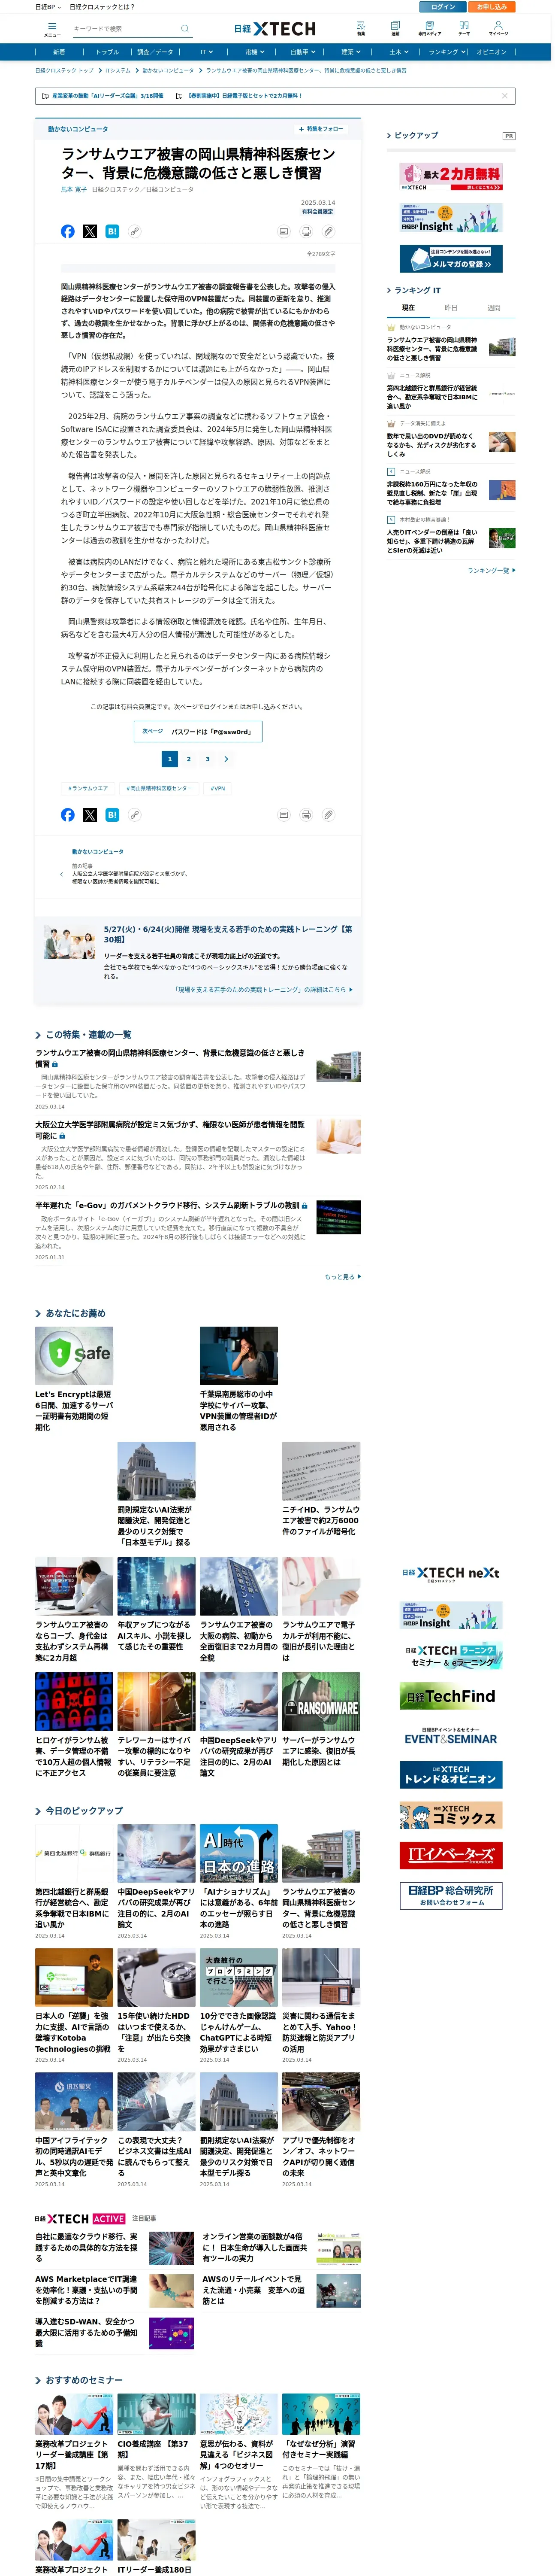
Task: Expand the 建築 nav dropdown
Action: [350, 52]
